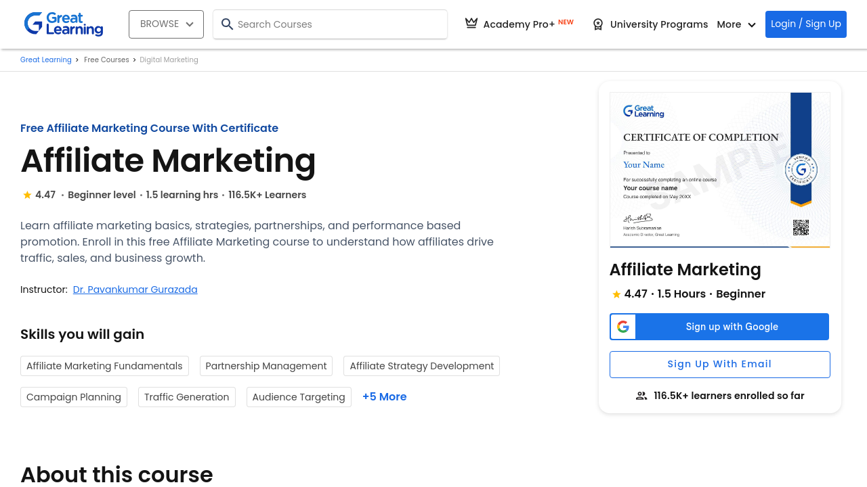Expand the More menu

click(736, 24)
